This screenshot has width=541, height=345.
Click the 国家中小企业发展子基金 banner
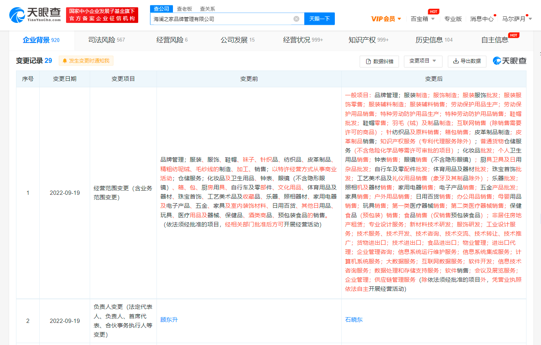(102, 15)
